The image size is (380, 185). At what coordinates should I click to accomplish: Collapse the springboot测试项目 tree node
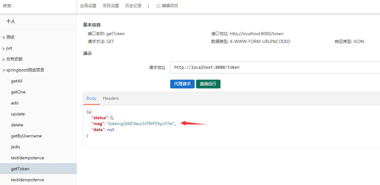(4, 70)
